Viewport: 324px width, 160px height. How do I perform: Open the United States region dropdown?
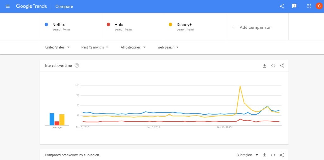[57, 47]
